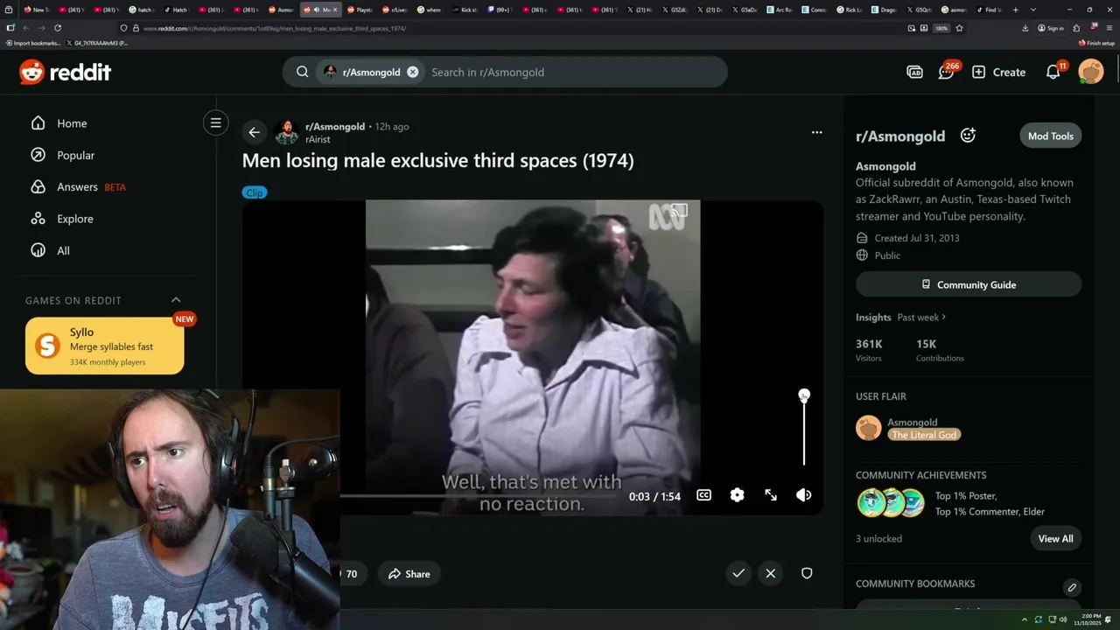
Task: Open the Syllo game card
Action: 105,346
